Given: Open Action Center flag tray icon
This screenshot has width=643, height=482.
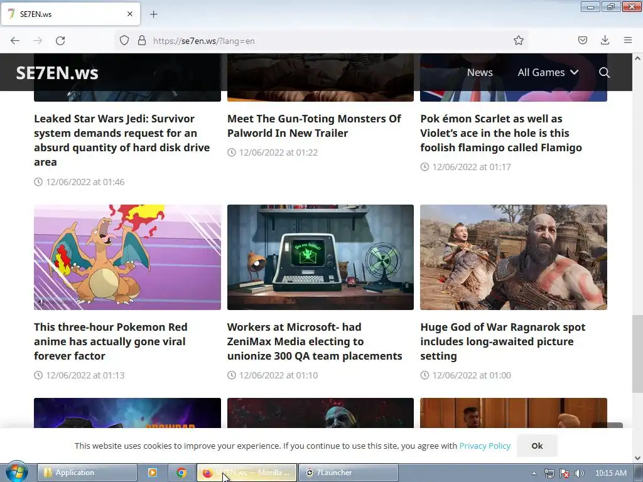Looking at the screenshot, I should pyautogui.click(x=565, y=473).
